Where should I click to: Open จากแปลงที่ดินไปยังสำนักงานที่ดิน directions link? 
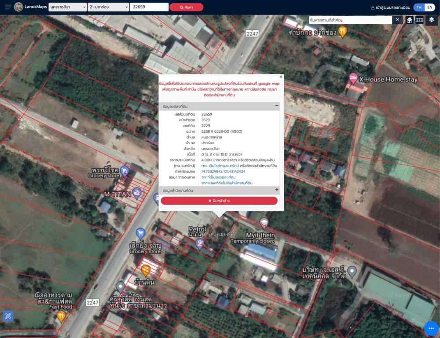click(x=227, y=183)
